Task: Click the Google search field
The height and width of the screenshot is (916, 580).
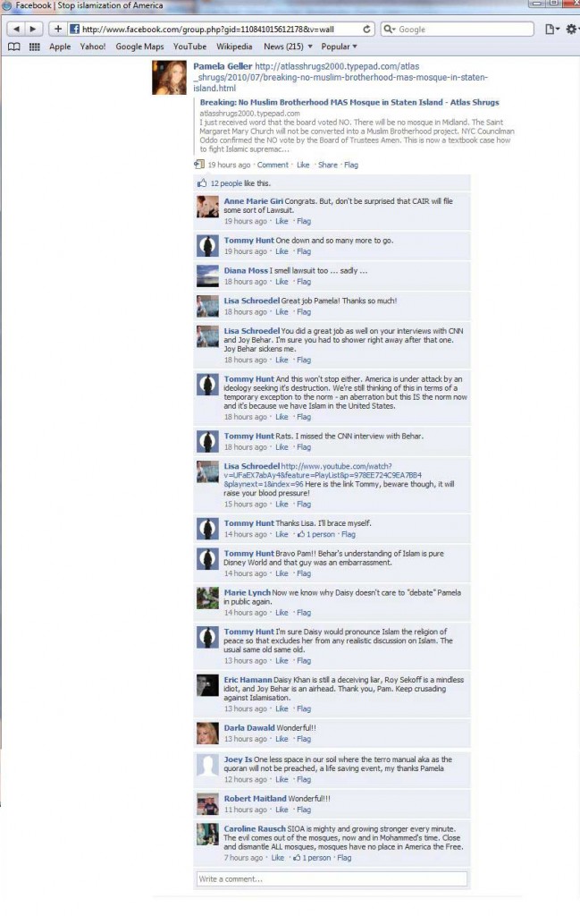Action: tap(457, 29)
